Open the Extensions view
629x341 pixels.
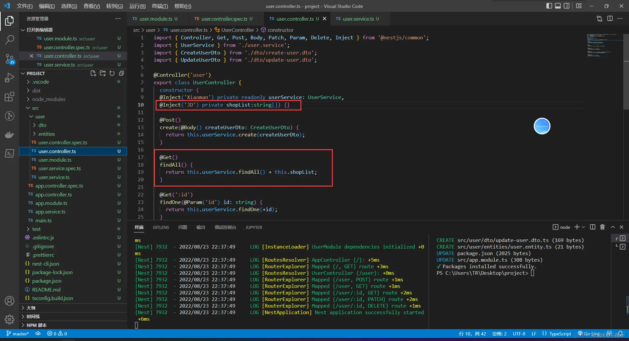[10, 97]
